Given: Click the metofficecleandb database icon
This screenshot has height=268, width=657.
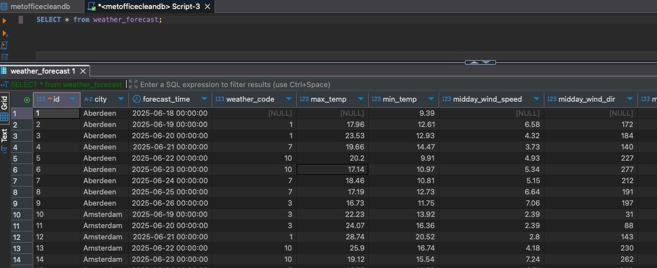Looking at the screenshot, I should 4,7.
